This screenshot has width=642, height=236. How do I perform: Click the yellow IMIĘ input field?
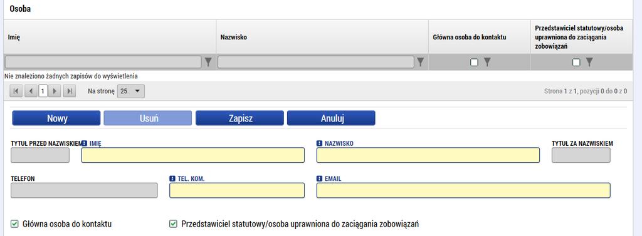[x=193, y=155]
